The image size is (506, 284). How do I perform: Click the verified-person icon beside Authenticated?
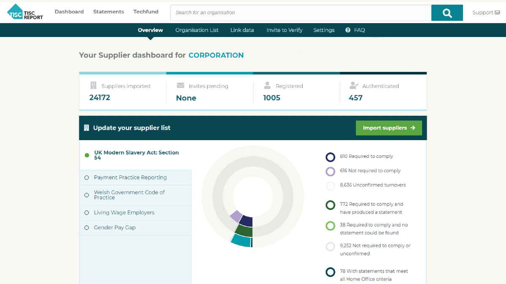355,85
